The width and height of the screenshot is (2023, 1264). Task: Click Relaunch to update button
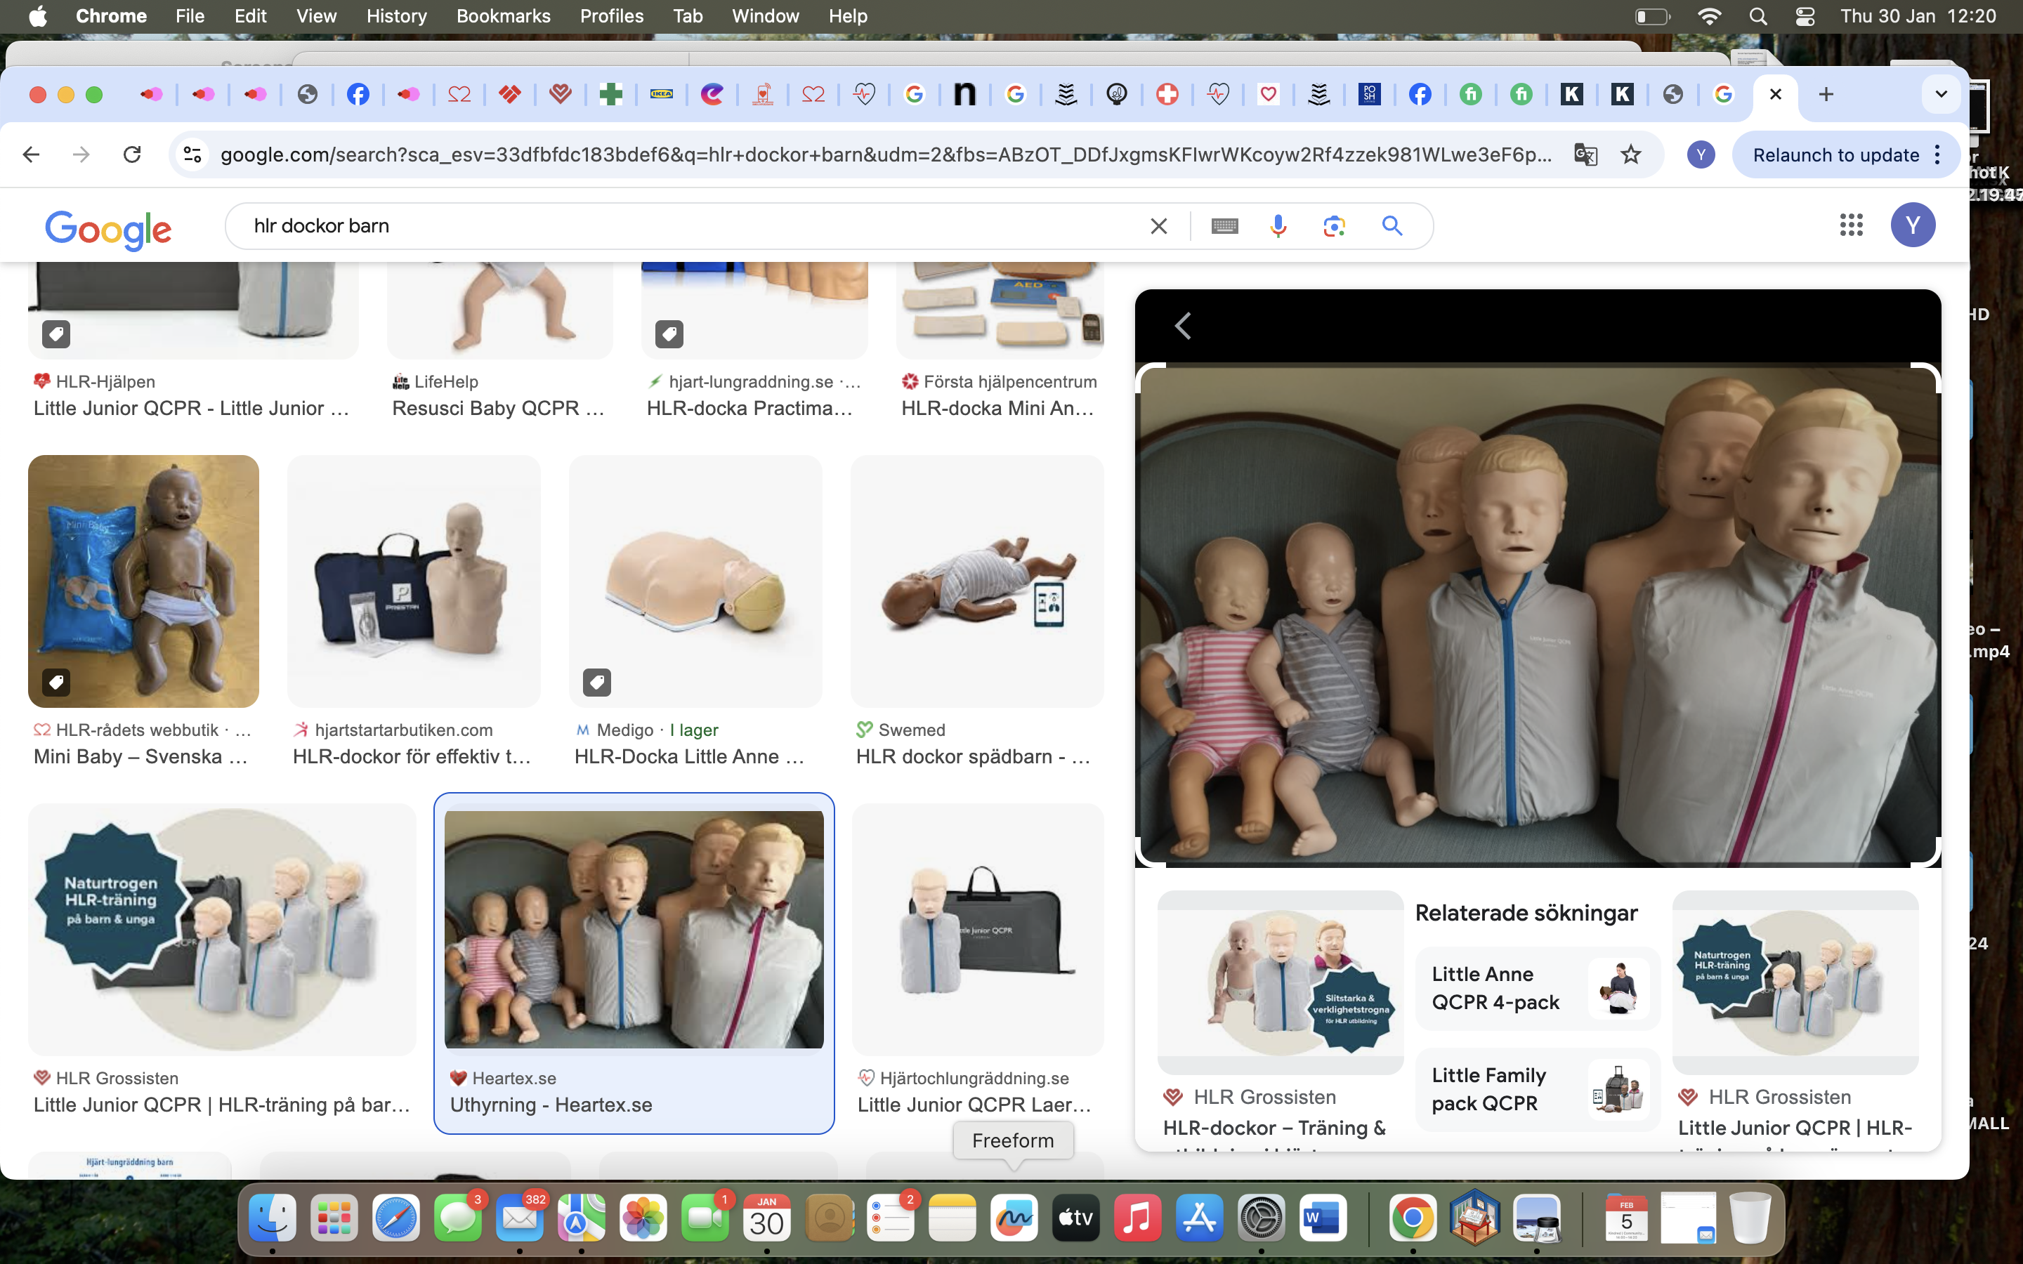(x=1835, y=154)
